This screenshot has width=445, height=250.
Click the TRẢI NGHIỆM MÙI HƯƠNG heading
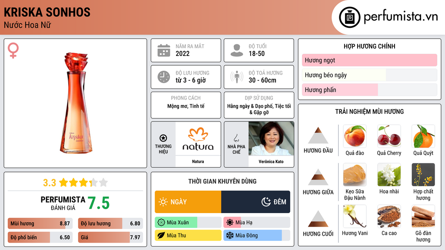pyautogui.click(x=369, y=112)
